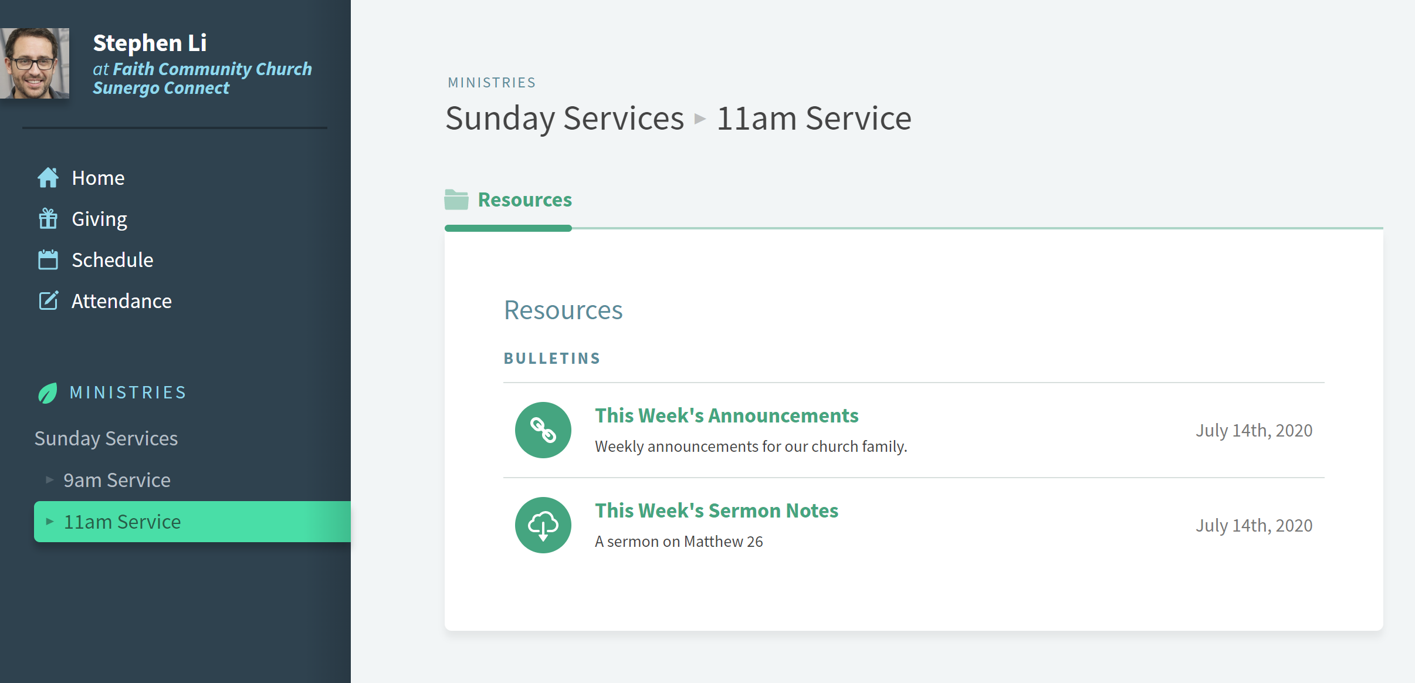Open Schedule via the calendar icon
Viewport: 1415px width, 683px height.
pyautogui.click(x=49, y=259)
